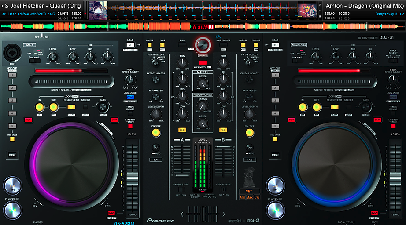
Task: Click the FX2 TAP button
Action: click(249, 147)
